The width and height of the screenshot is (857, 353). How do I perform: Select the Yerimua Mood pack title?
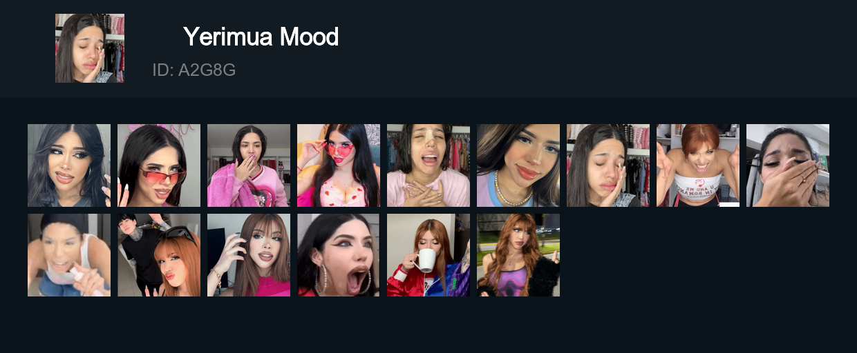pyautogui.click(x=261, y=37)
